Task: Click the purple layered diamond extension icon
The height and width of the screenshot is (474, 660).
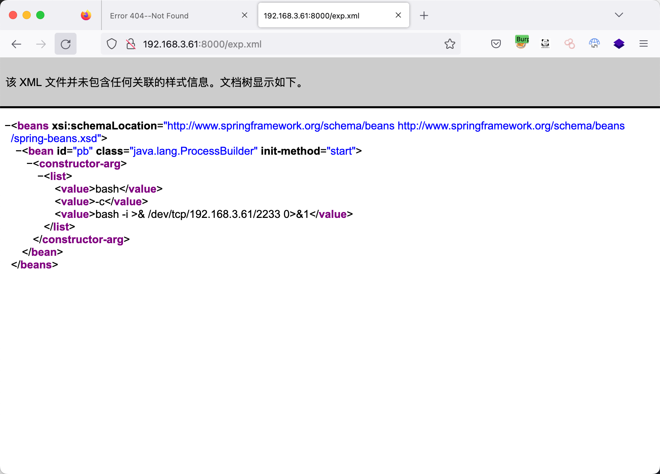Action: 619,44
